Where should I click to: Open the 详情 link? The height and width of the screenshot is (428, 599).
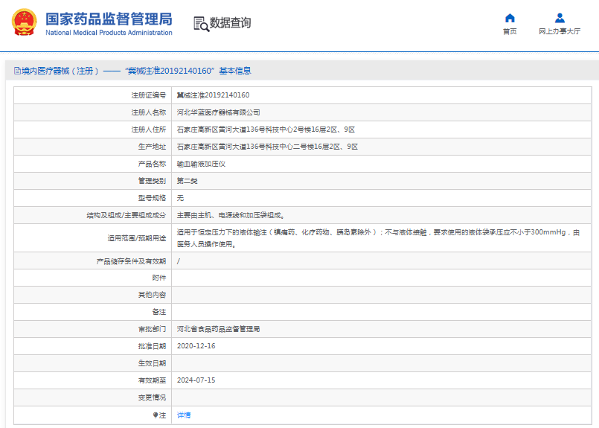click(x=184, y=415)
